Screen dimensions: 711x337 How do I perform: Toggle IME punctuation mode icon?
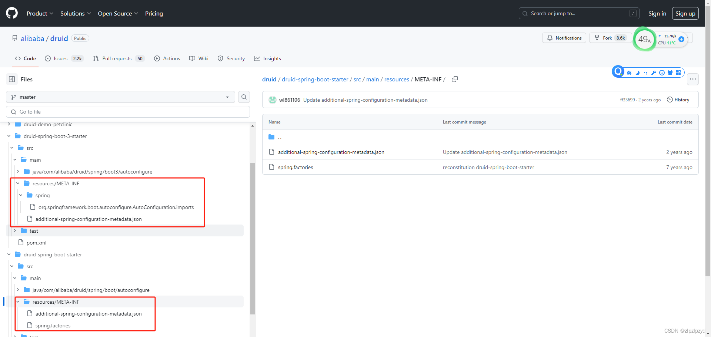(x=645, y=73)
